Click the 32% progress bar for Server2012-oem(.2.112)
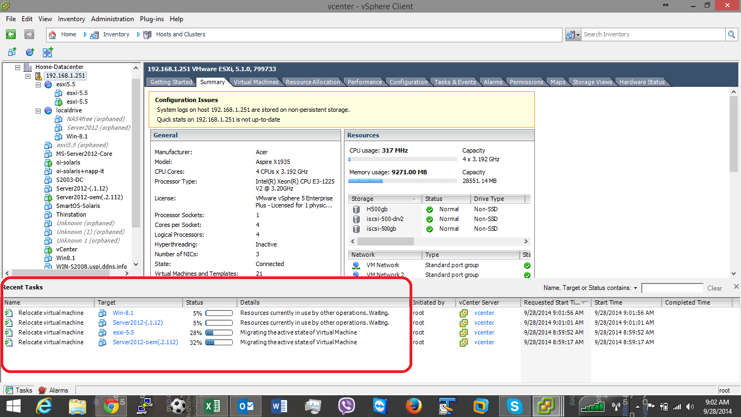 tap(219, 343)
